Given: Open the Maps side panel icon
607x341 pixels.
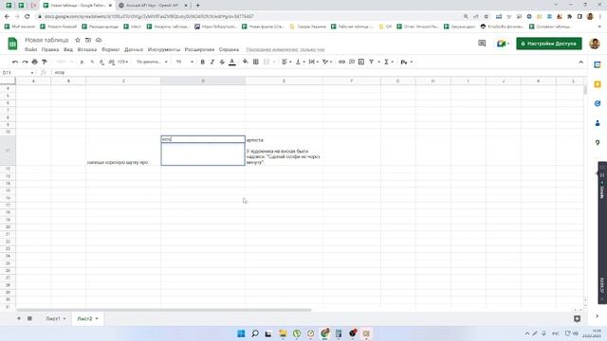Looking at the screenshot, I should point(598,143).
